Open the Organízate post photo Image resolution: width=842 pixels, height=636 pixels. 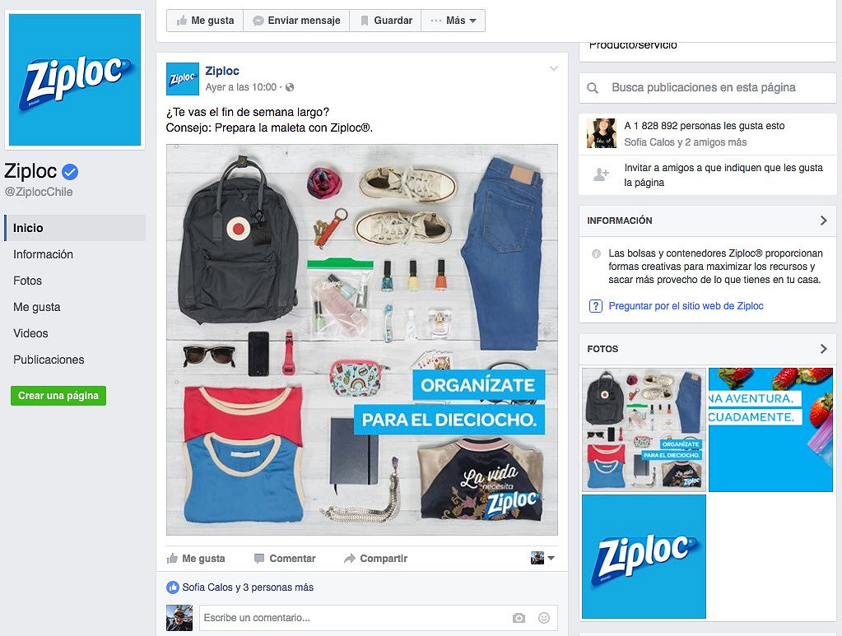(x=362, y=340)
